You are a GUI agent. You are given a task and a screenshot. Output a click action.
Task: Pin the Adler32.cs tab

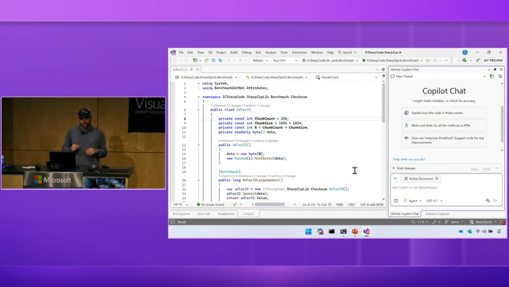point(191,69)
